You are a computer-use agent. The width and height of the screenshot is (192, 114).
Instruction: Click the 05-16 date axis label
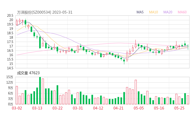(159, 108)
